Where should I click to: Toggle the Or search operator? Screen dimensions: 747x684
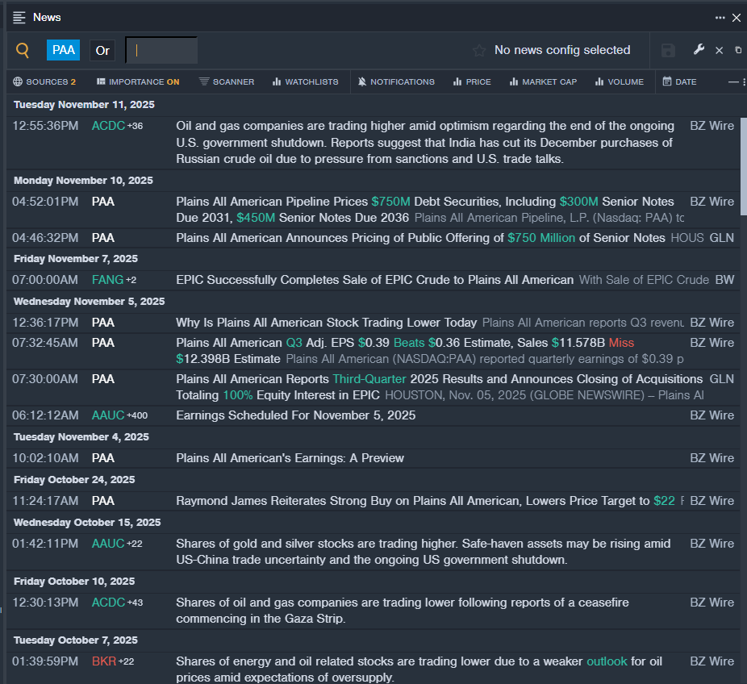point(102,50)
